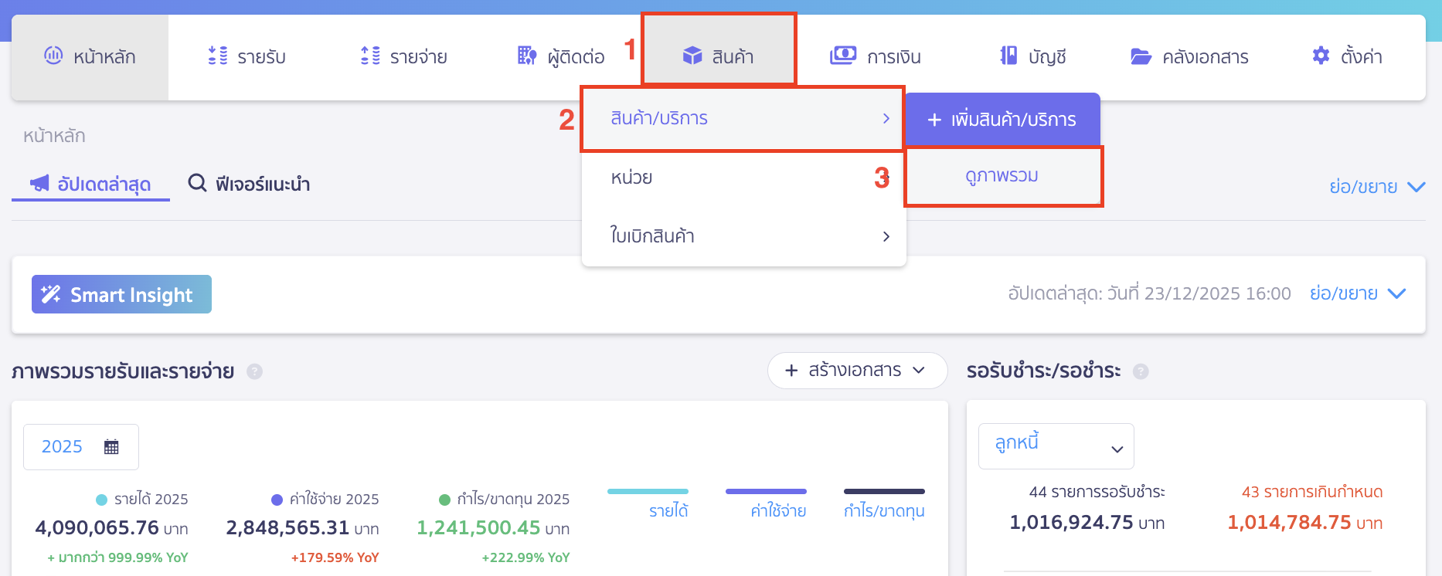
Task: Select the หน้าหลัก home icon
Action: pos(53,56)
